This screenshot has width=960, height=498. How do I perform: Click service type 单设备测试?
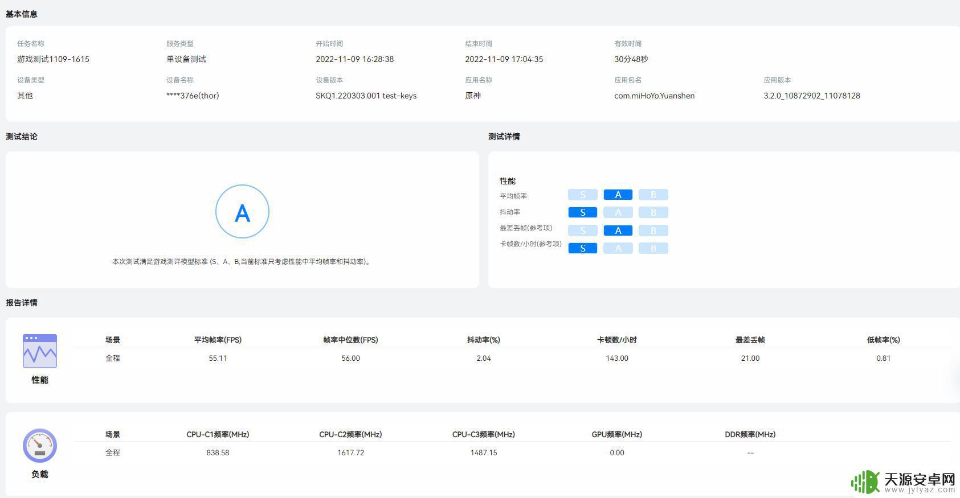[x=186, y=59]
